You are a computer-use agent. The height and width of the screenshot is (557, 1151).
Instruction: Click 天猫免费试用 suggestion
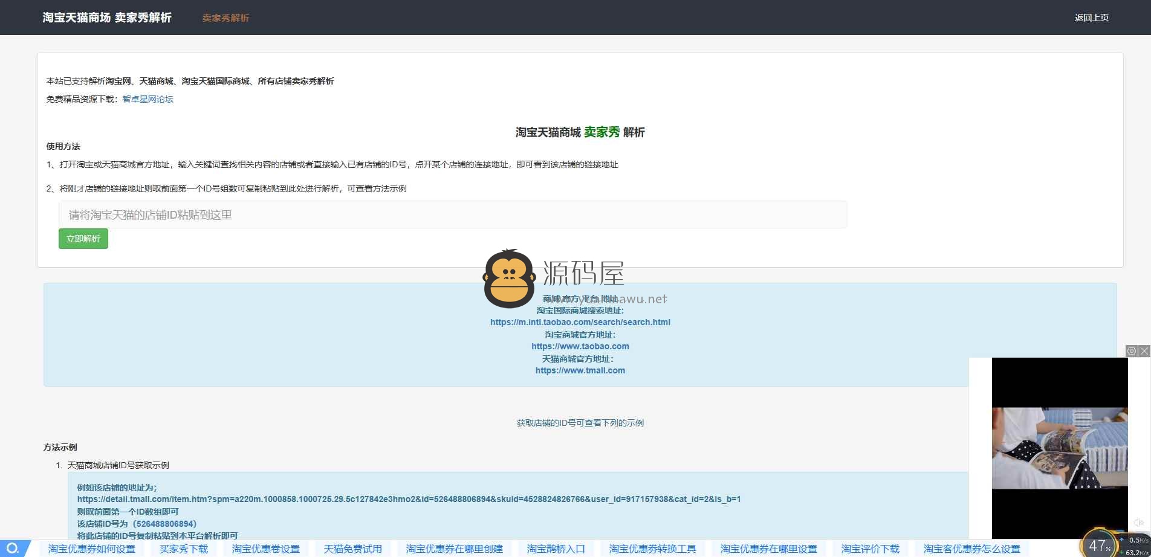pyautogui.click(x=353, y=549)
